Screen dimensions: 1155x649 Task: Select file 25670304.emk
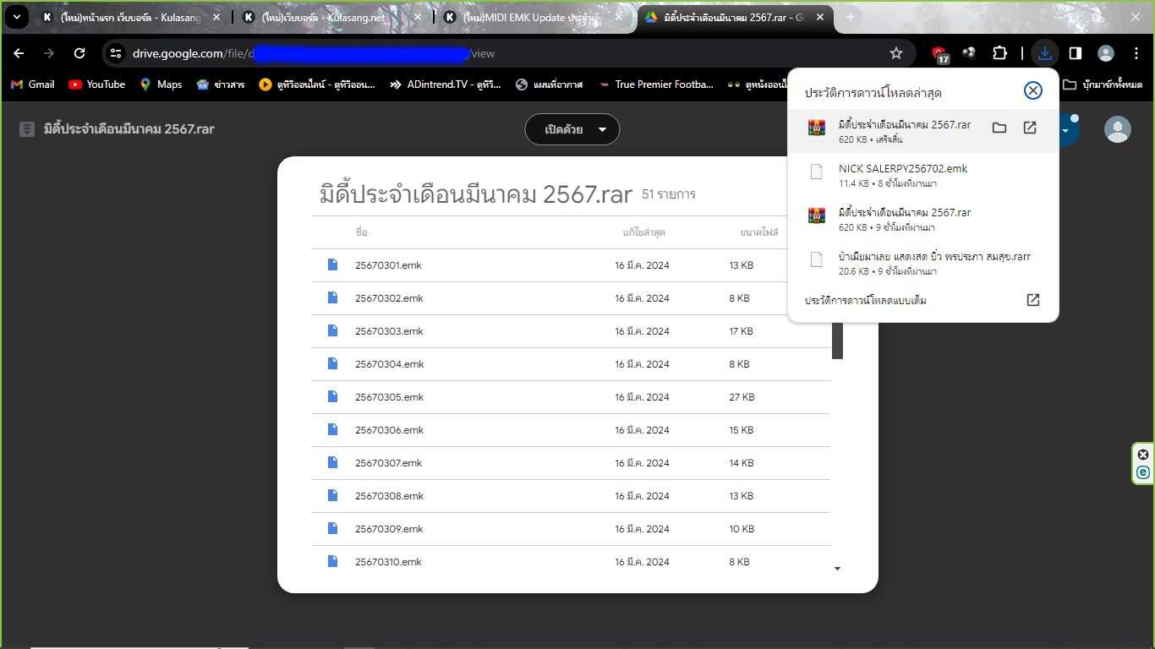pyautogui.click(x=571, y=364)
